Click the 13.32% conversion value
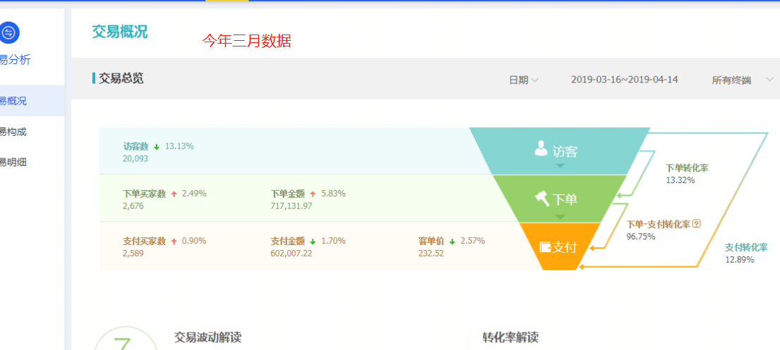Image resolution: width=780 pixels, height=350 pixels. point(681,180)
